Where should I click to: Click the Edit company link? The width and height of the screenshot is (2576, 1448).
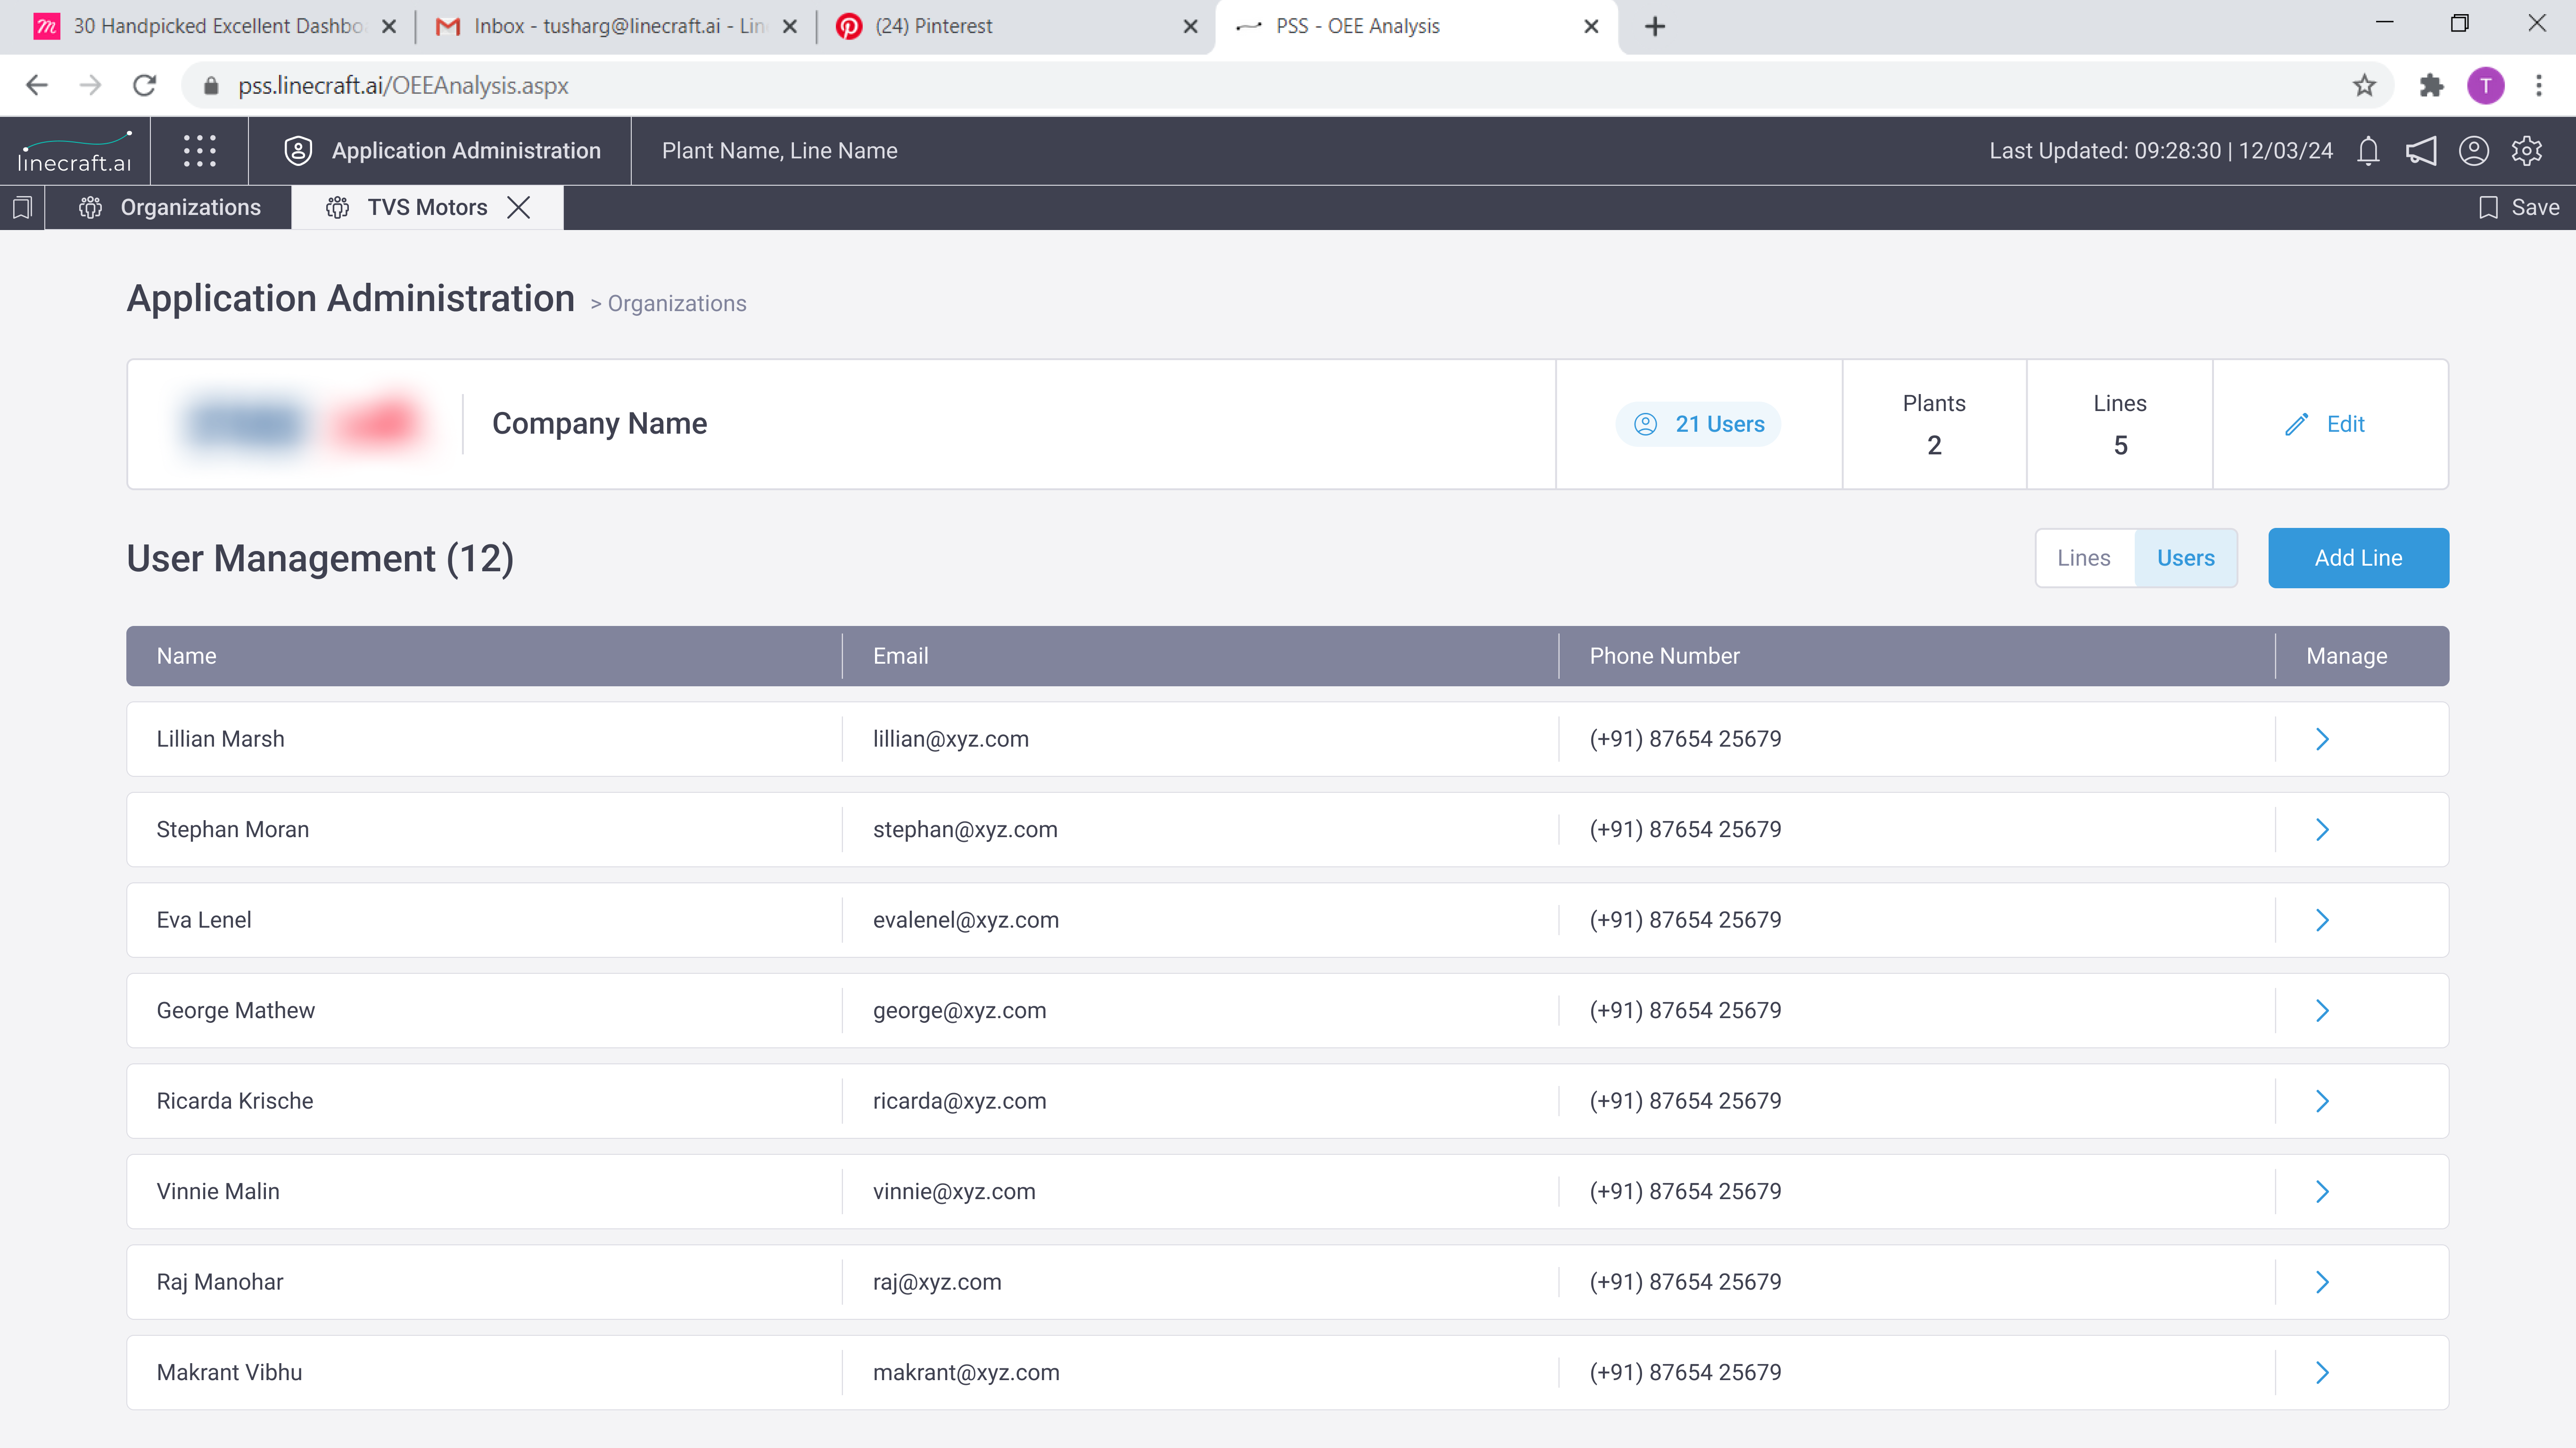2326,424
